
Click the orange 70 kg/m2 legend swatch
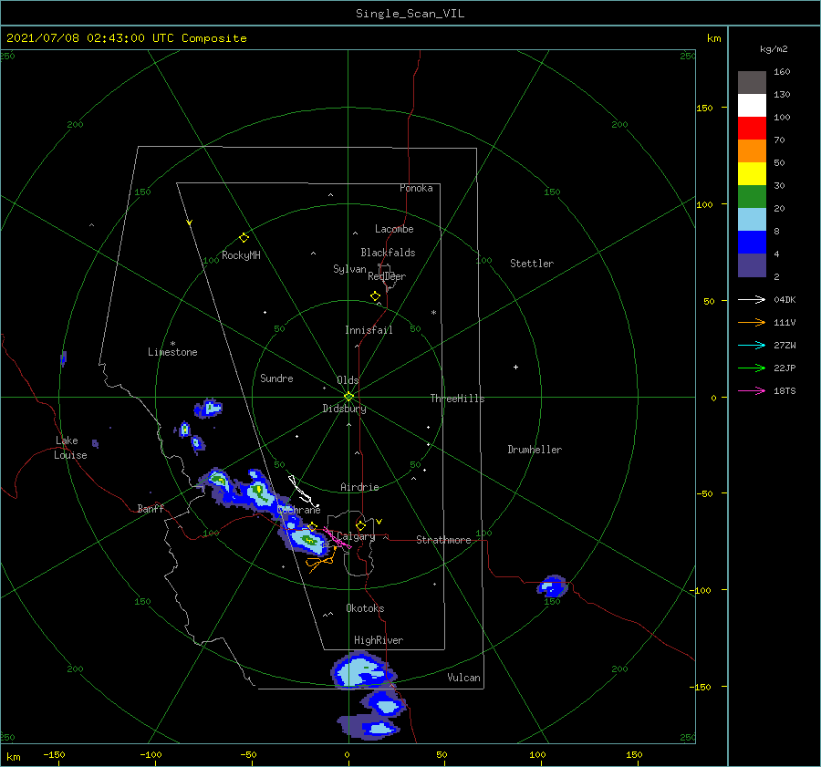pos(752,150)
